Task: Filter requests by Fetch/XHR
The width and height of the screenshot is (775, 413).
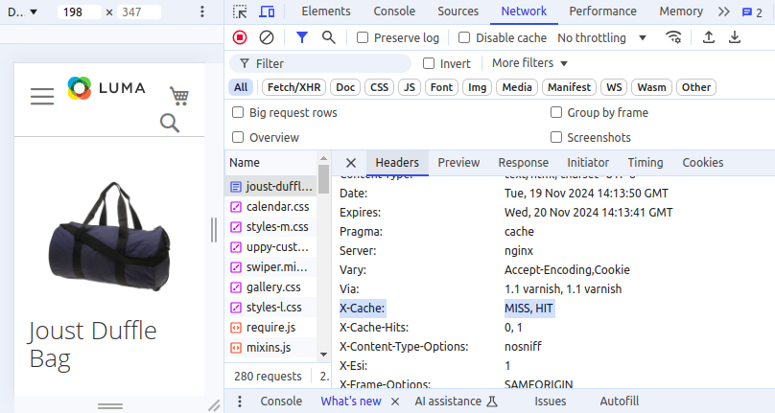Action: 294,87
